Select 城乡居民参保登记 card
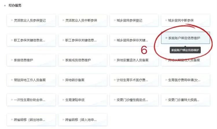This screenshot has width=217, height=129. pos(134,20)
